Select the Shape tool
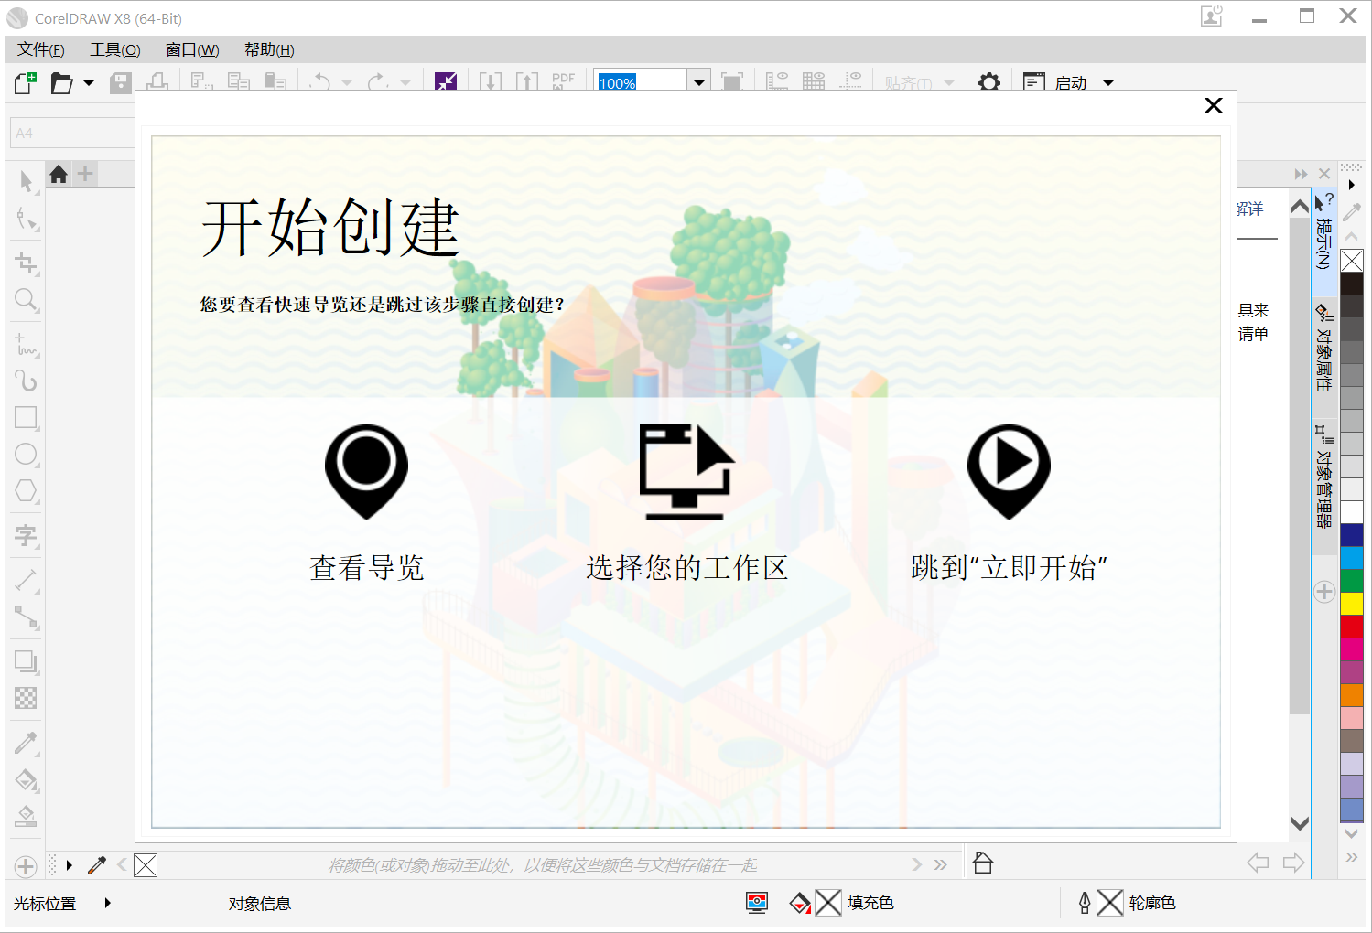The height and width of the screenshot is (933, 1372). click(25, 220)
